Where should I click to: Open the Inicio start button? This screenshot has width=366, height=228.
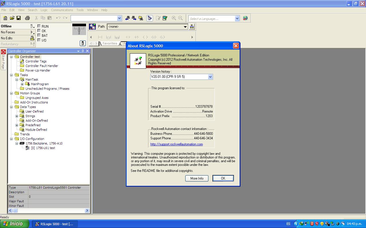coord(14,224)
